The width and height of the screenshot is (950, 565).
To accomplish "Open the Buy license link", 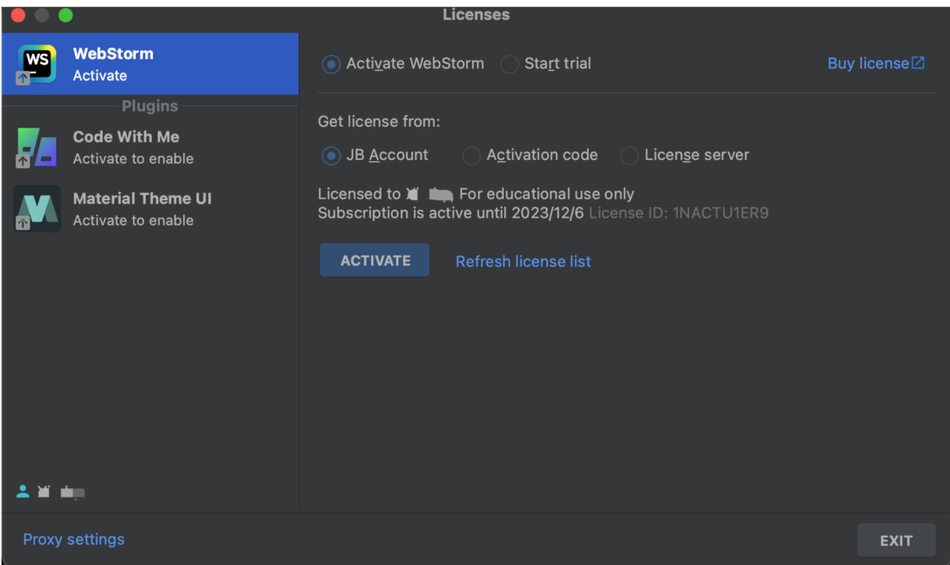I will point(868,64).
